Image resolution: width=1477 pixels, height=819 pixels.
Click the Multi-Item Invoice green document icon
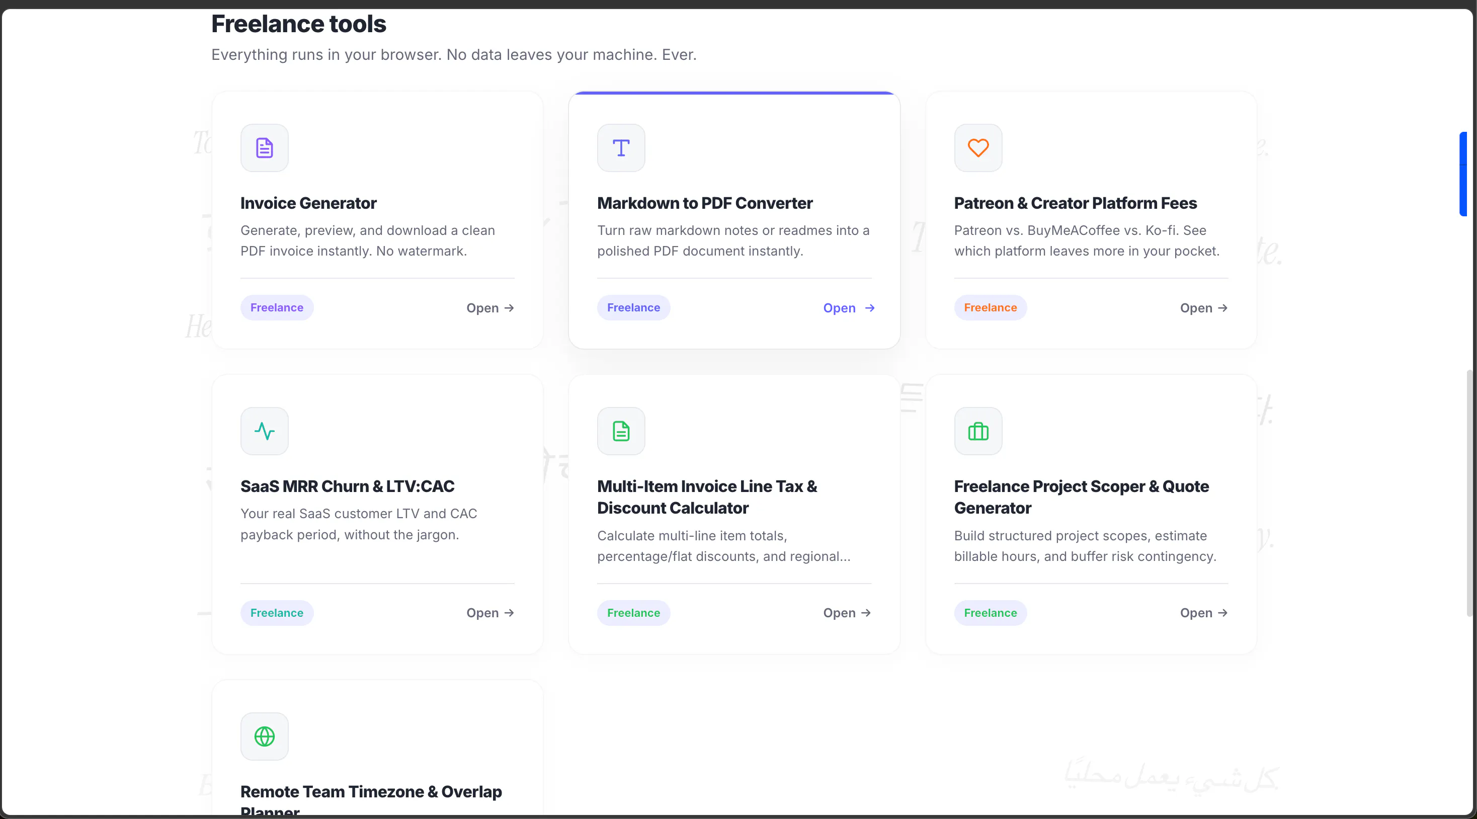click(x=621, y=431)
